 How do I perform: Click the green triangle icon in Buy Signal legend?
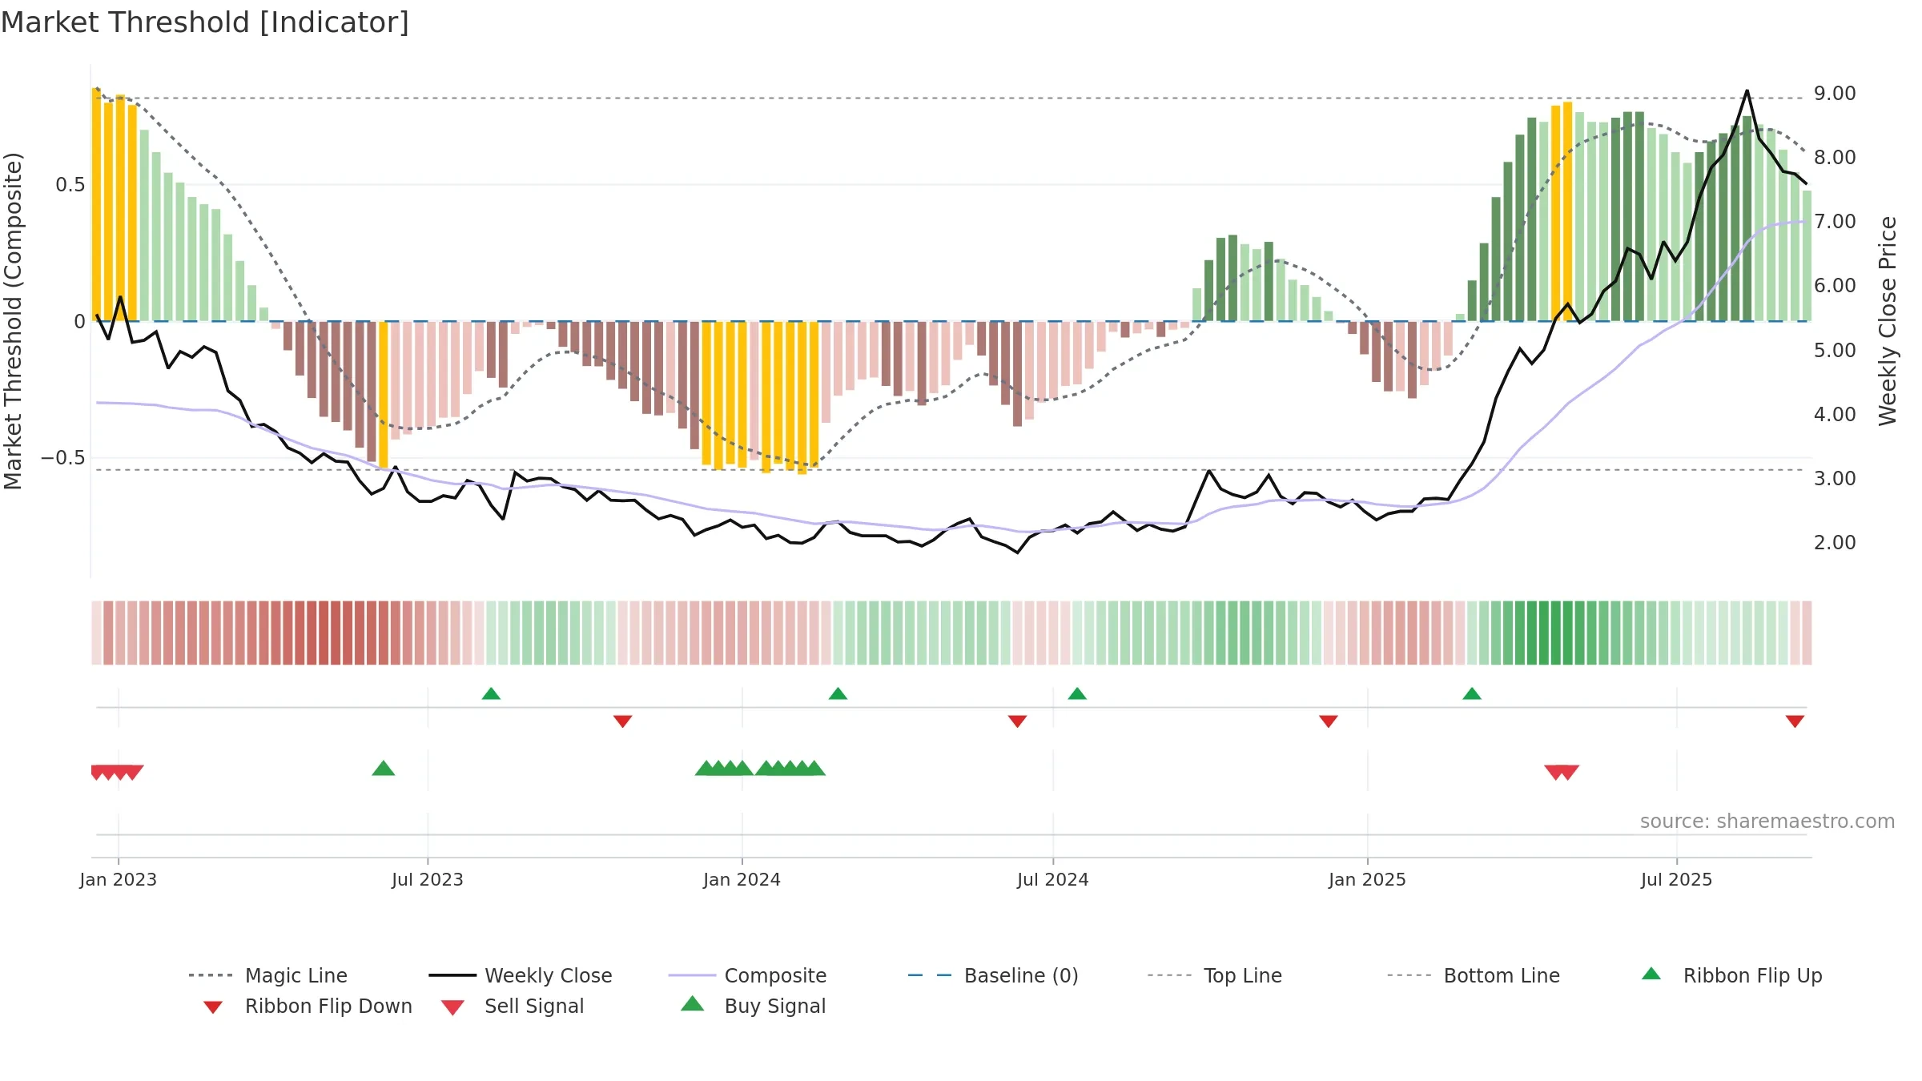tap(693, 1003)
